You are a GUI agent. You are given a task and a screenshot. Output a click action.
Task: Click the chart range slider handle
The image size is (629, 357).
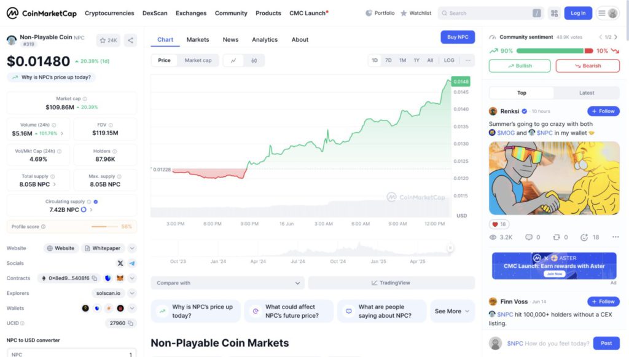[450, 248]
